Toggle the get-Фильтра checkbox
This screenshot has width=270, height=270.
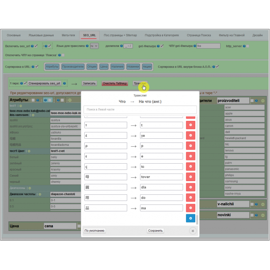pyautogui.click(x=162, y=46)
